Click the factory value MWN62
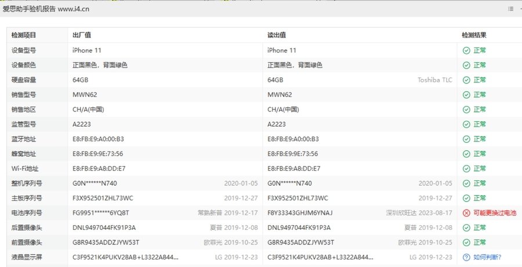The height and width of the screenshot is (267, 522). click(85, 95)
